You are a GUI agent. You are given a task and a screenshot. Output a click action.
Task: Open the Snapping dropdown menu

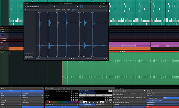tap(11, 100)
